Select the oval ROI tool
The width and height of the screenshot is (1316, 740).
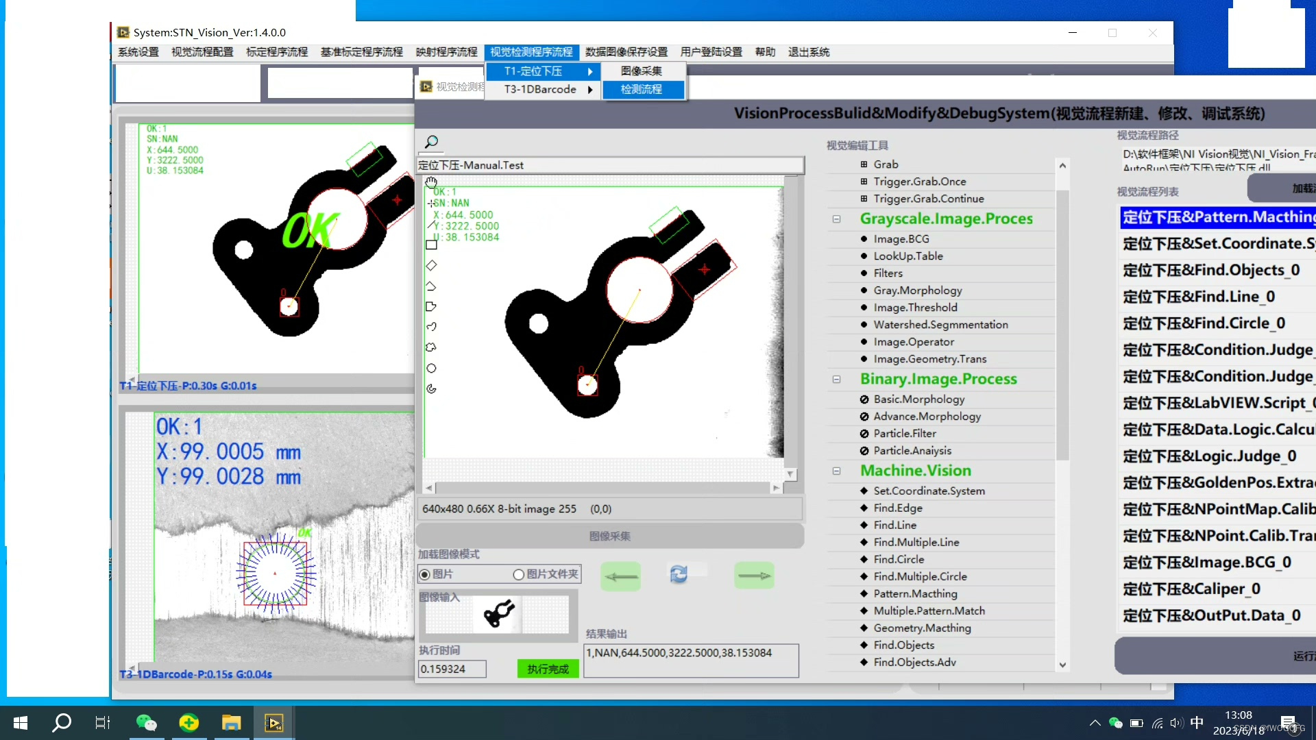tap(431, 368)
